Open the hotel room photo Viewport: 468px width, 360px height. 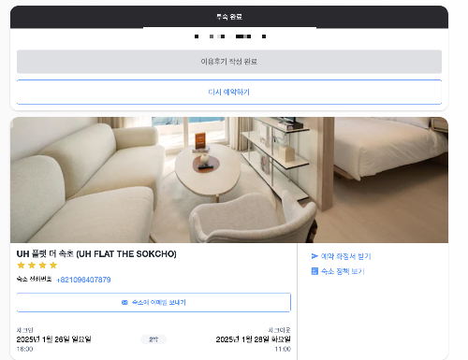[x=229, y=180]
